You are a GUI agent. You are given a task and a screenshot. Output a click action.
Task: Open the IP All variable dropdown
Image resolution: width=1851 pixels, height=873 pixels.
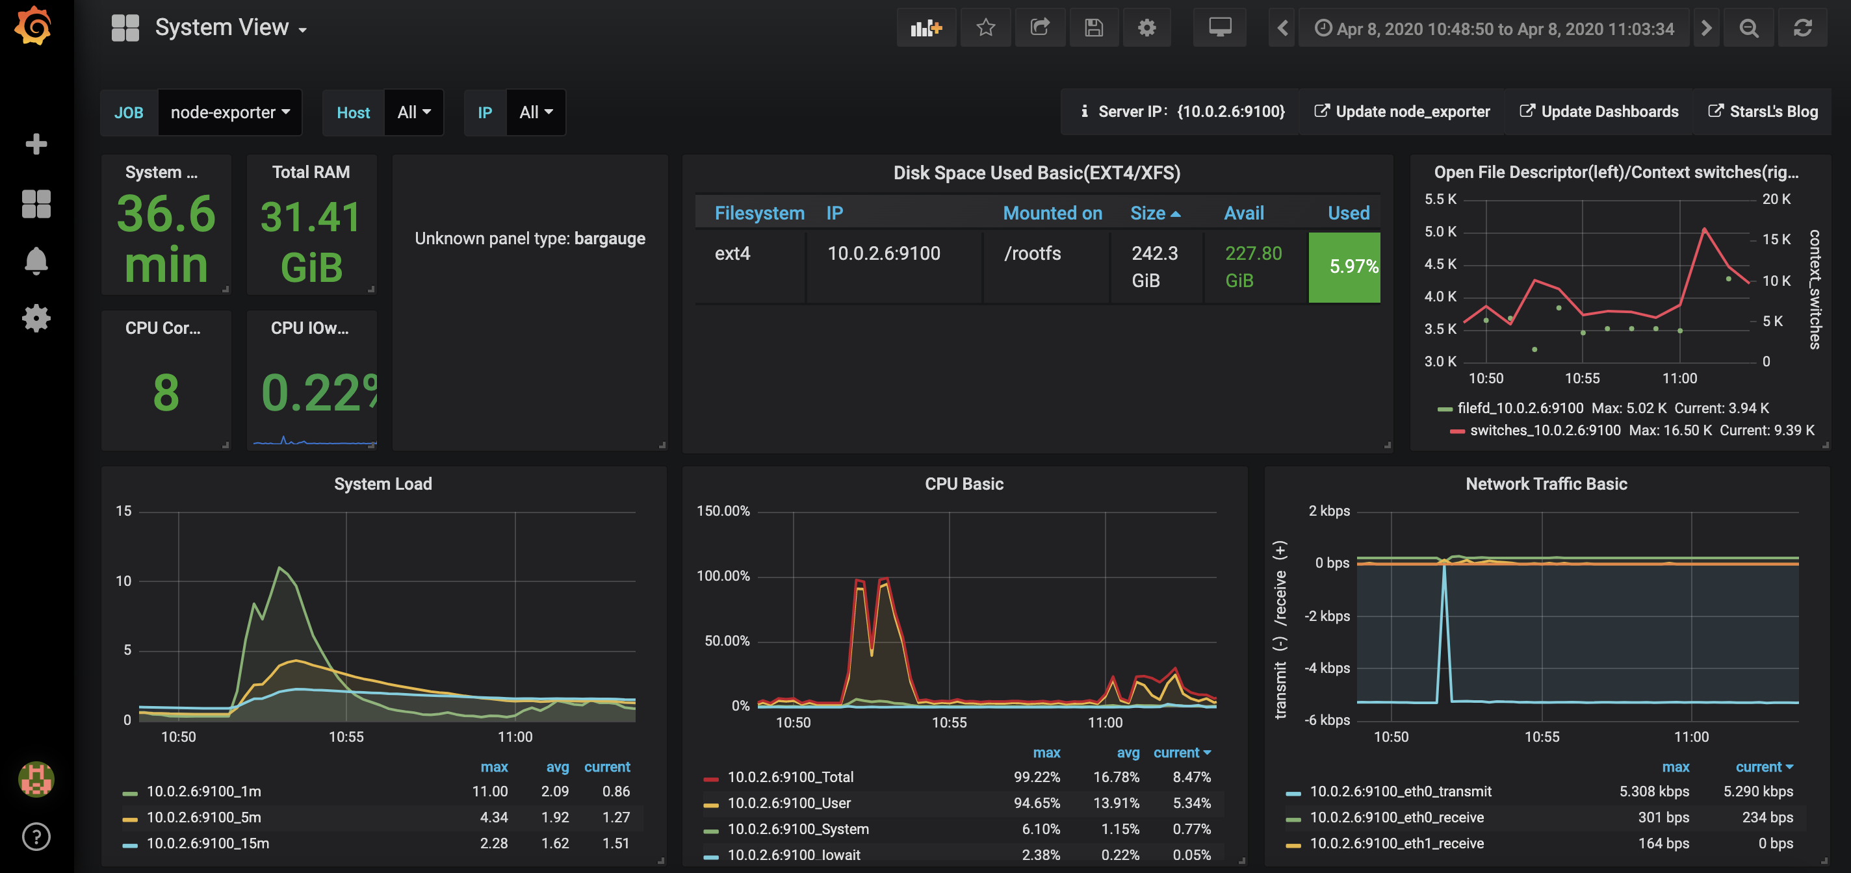[x=536, y=113]
